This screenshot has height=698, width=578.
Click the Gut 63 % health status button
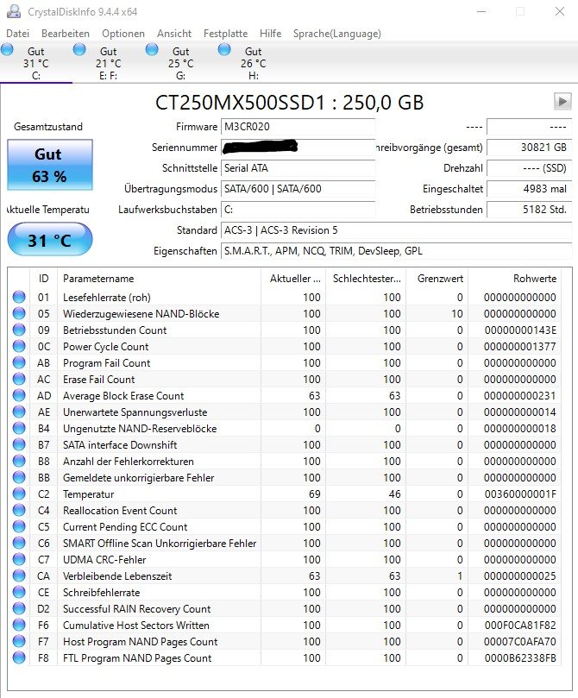[x=50, y=165]
